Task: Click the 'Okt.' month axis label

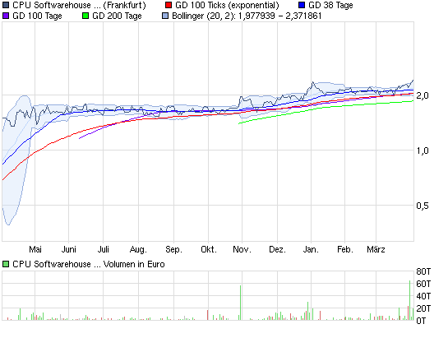Action: (x=209, y=249)
